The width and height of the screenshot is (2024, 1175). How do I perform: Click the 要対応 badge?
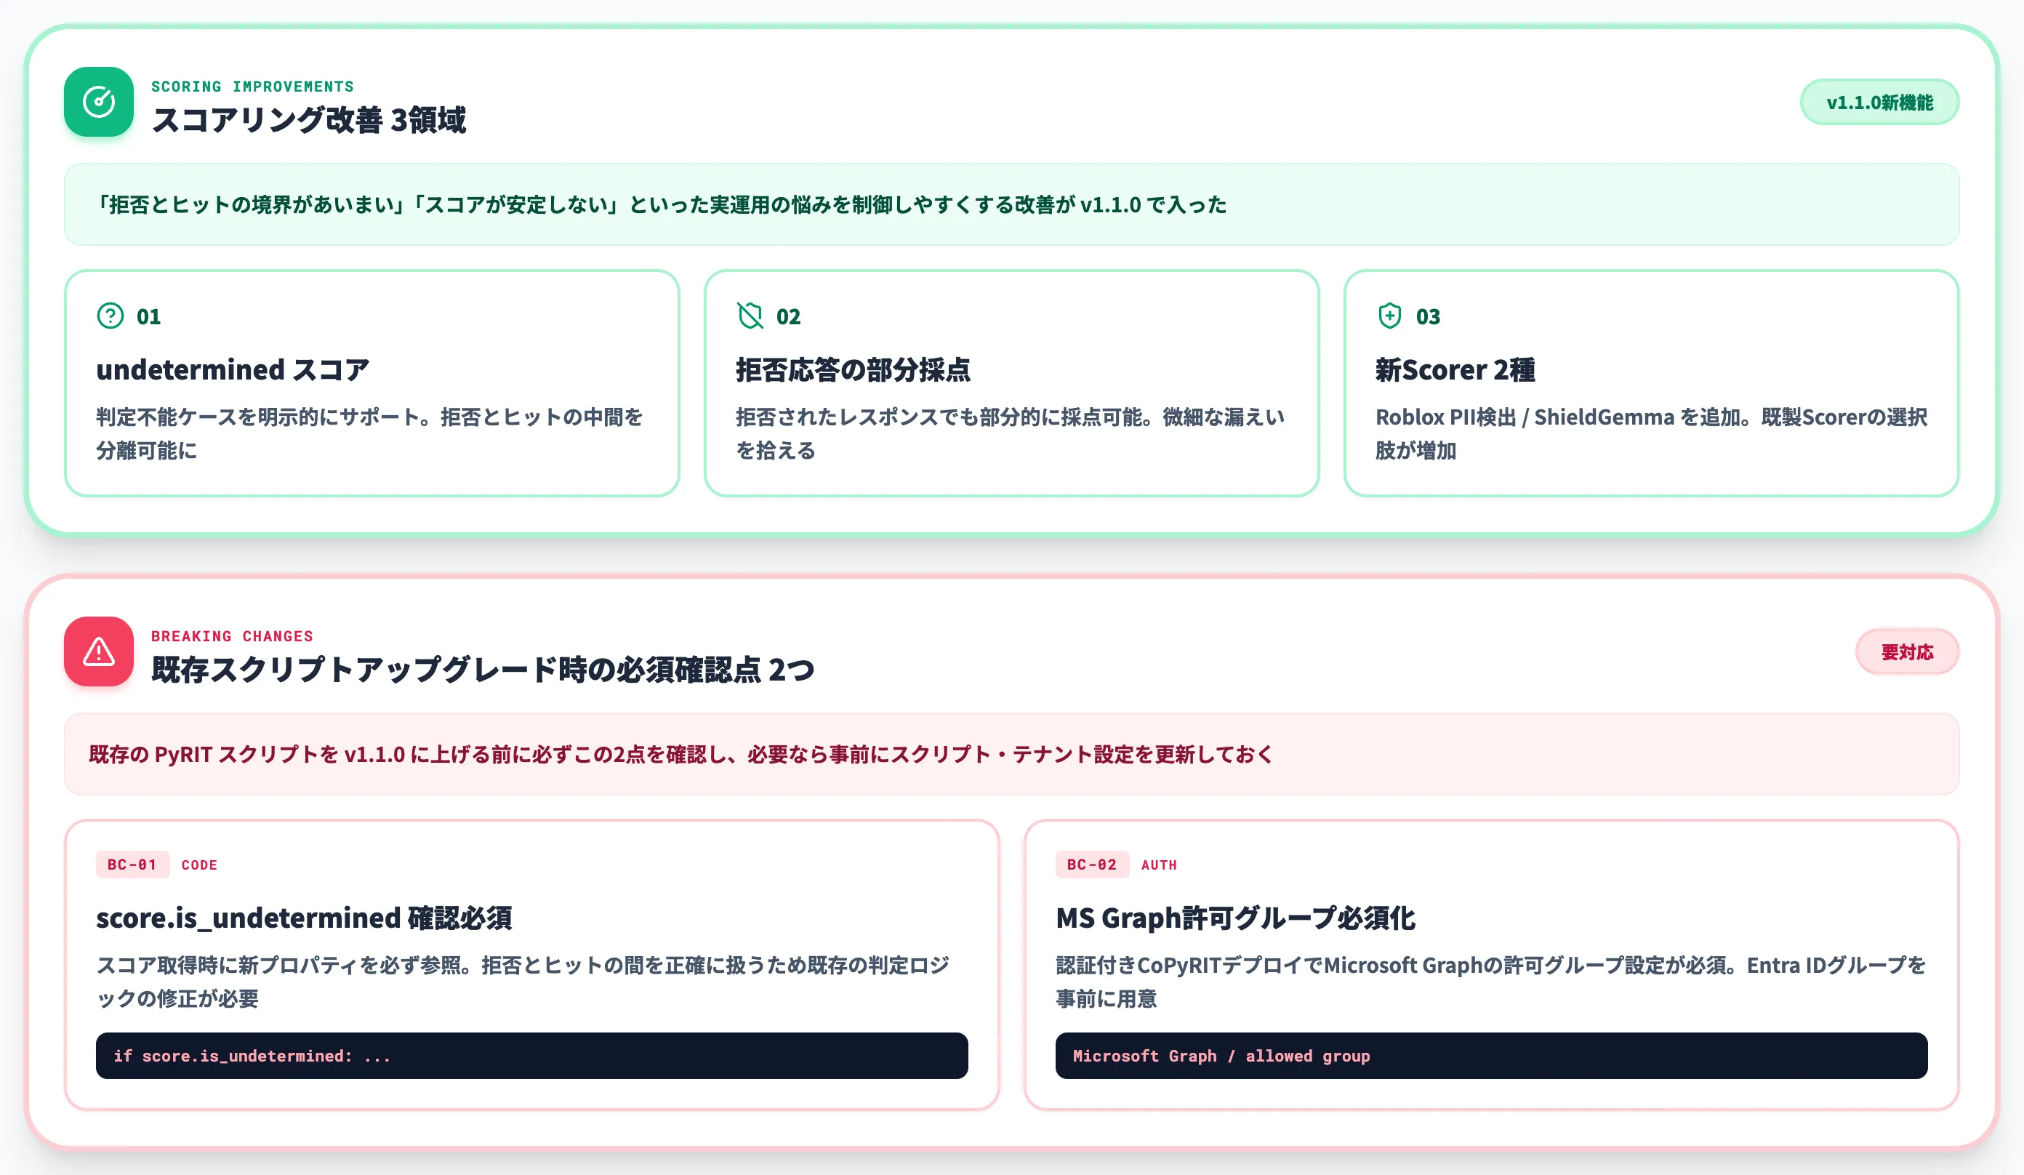(1907, 651)
